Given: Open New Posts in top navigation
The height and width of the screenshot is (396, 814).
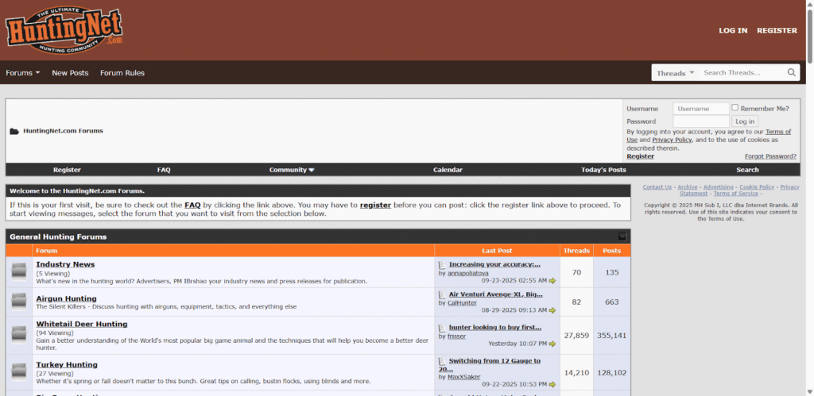Looking at the screenshot, I should 70,73.
